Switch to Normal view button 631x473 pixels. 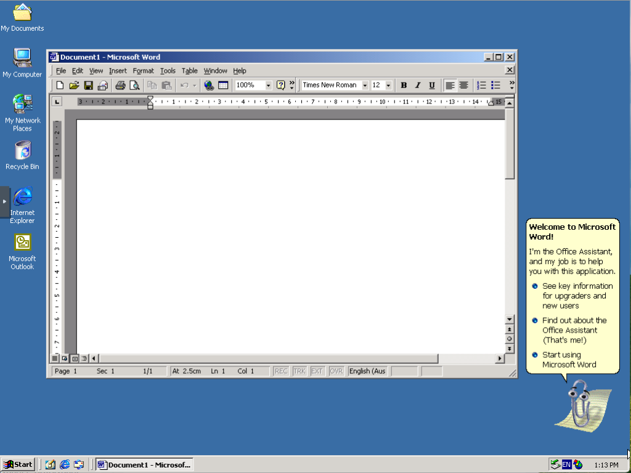tap(55, 358)
